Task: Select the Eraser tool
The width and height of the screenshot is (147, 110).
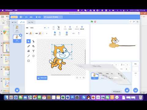Action: coord(33,46)
